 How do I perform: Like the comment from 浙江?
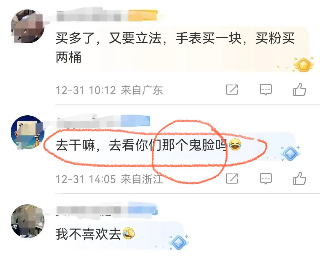click(x=299, y=178)
